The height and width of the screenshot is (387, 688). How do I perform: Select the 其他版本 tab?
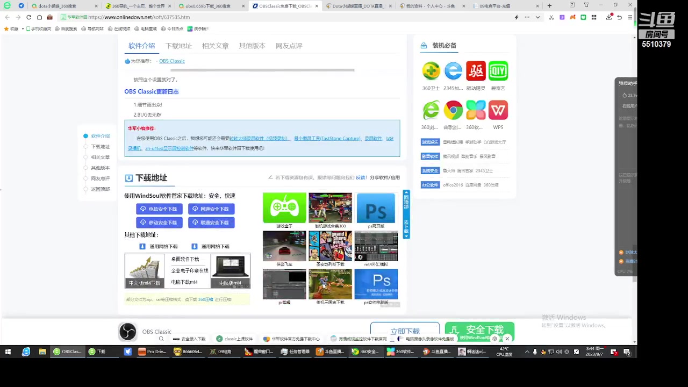(x=252, y=46)
